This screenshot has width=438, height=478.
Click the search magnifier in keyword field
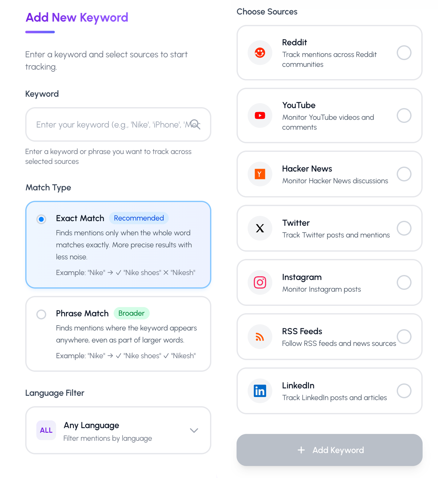pyautogui.click(x=195, y=124)
